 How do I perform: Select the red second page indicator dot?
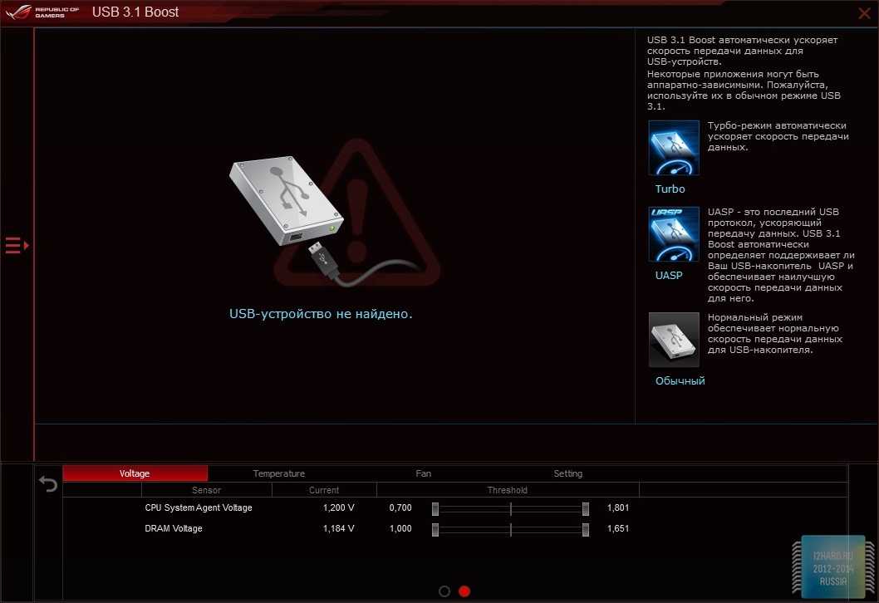[x=464, y=591]
